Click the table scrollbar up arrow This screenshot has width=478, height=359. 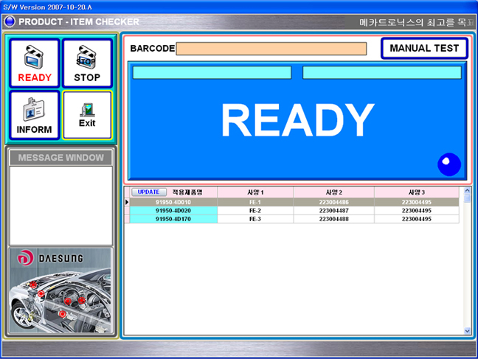[x=466, y=191]
